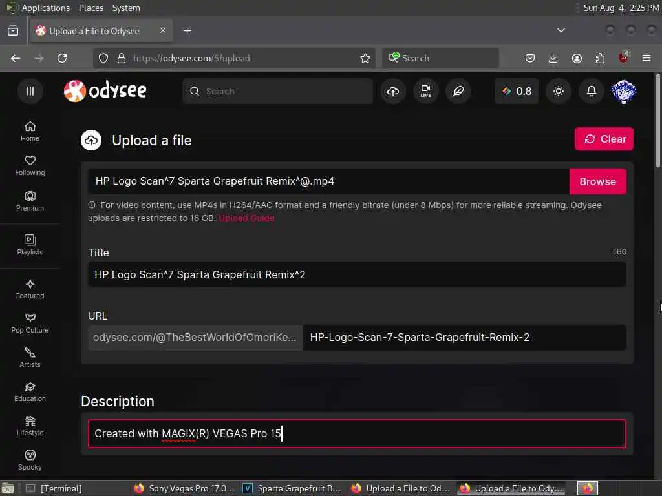The width and height of the screenshot is (662, 496).
Task: Click the Browse file button
Action: pyautogui.click(x=597, y=181)
